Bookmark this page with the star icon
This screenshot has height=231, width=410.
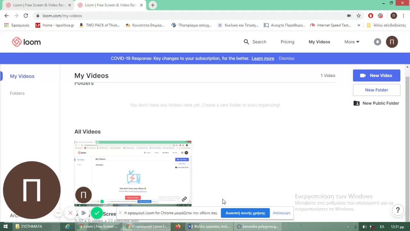pyautogui.click(x=359, y=15)
